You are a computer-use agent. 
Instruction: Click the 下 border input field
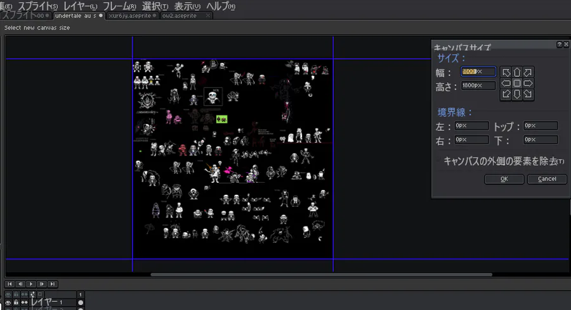[541, 140]
